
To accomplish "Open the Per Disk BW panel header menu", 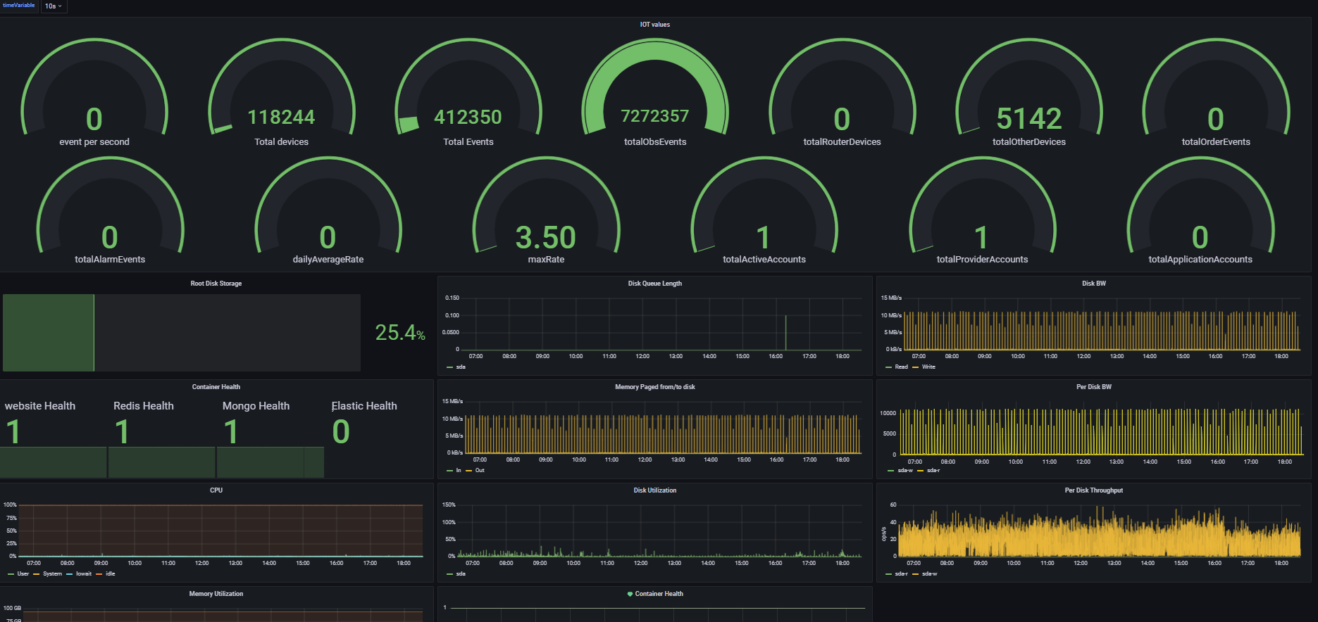I will [1093, 387].
